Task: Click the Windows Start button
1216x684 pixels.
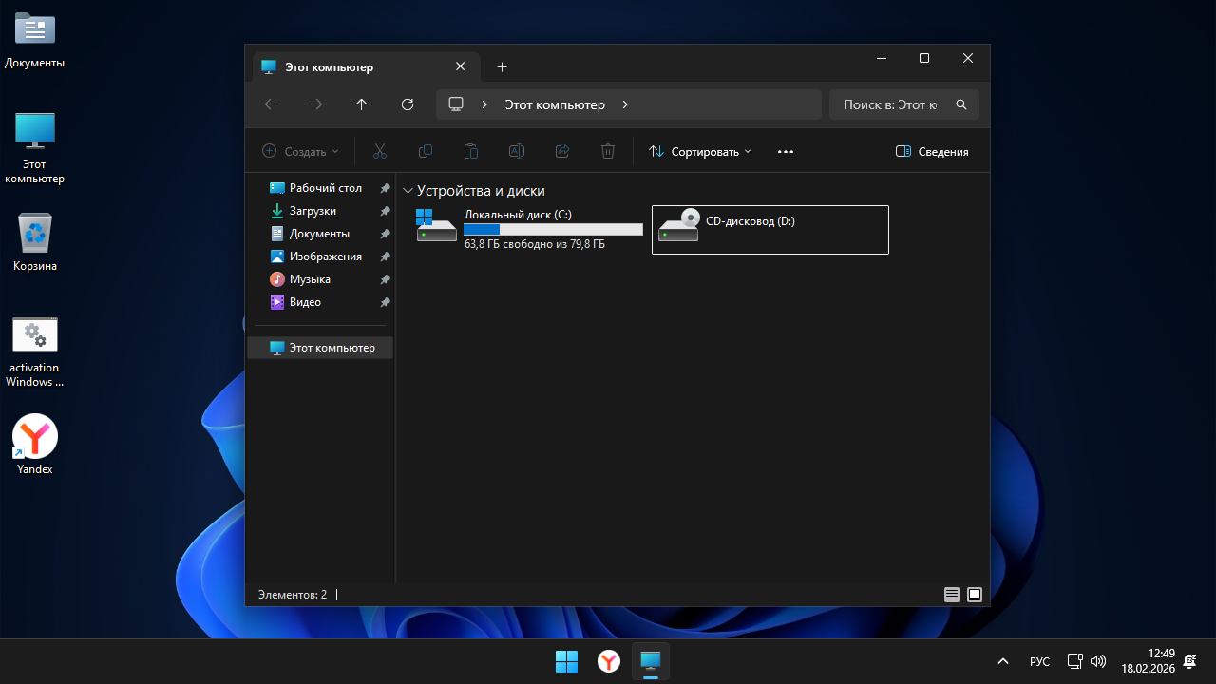Action: coord(566,661)
